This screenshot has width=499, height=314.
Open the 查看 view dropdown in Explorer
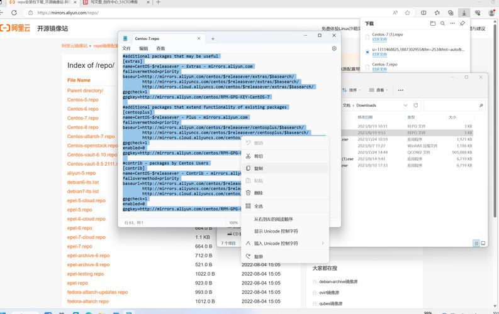coord(378,90)
